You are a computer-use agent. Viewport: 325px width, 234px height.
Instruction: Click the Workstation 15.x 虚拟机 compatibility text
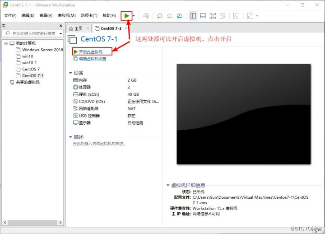(x=215, y=208)
